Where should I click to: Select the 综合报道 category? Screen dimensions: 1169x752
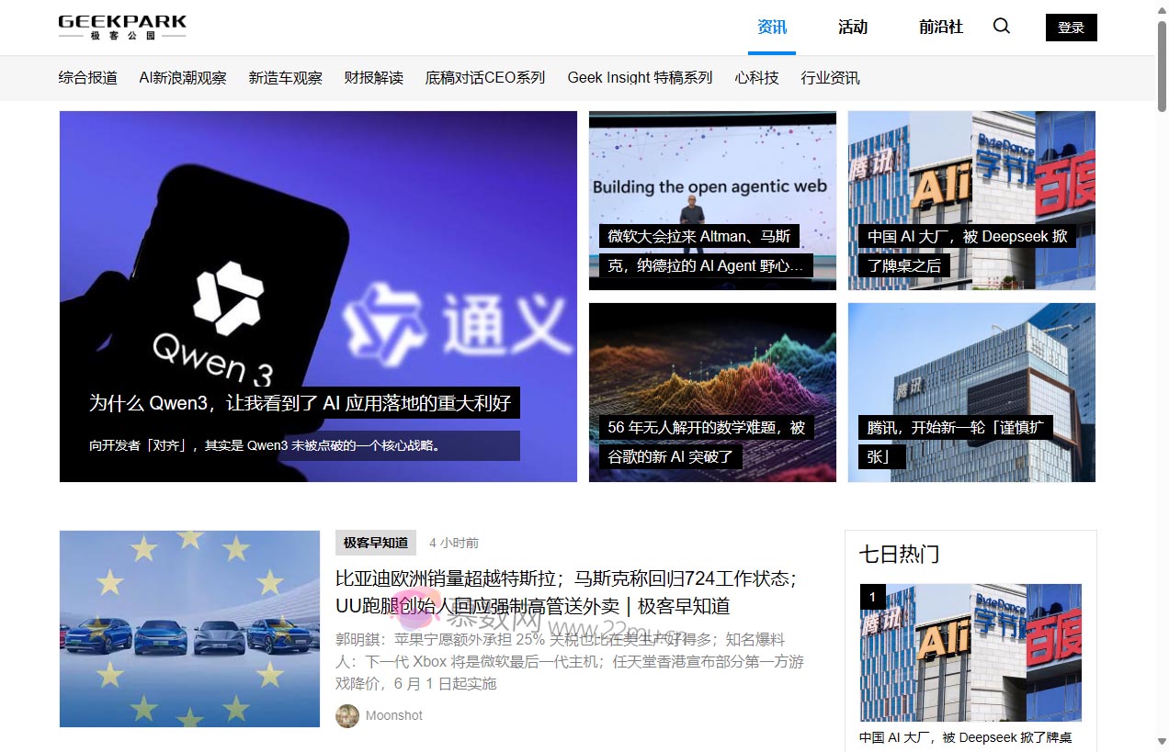pyautogui.click(x=87, y=78)
